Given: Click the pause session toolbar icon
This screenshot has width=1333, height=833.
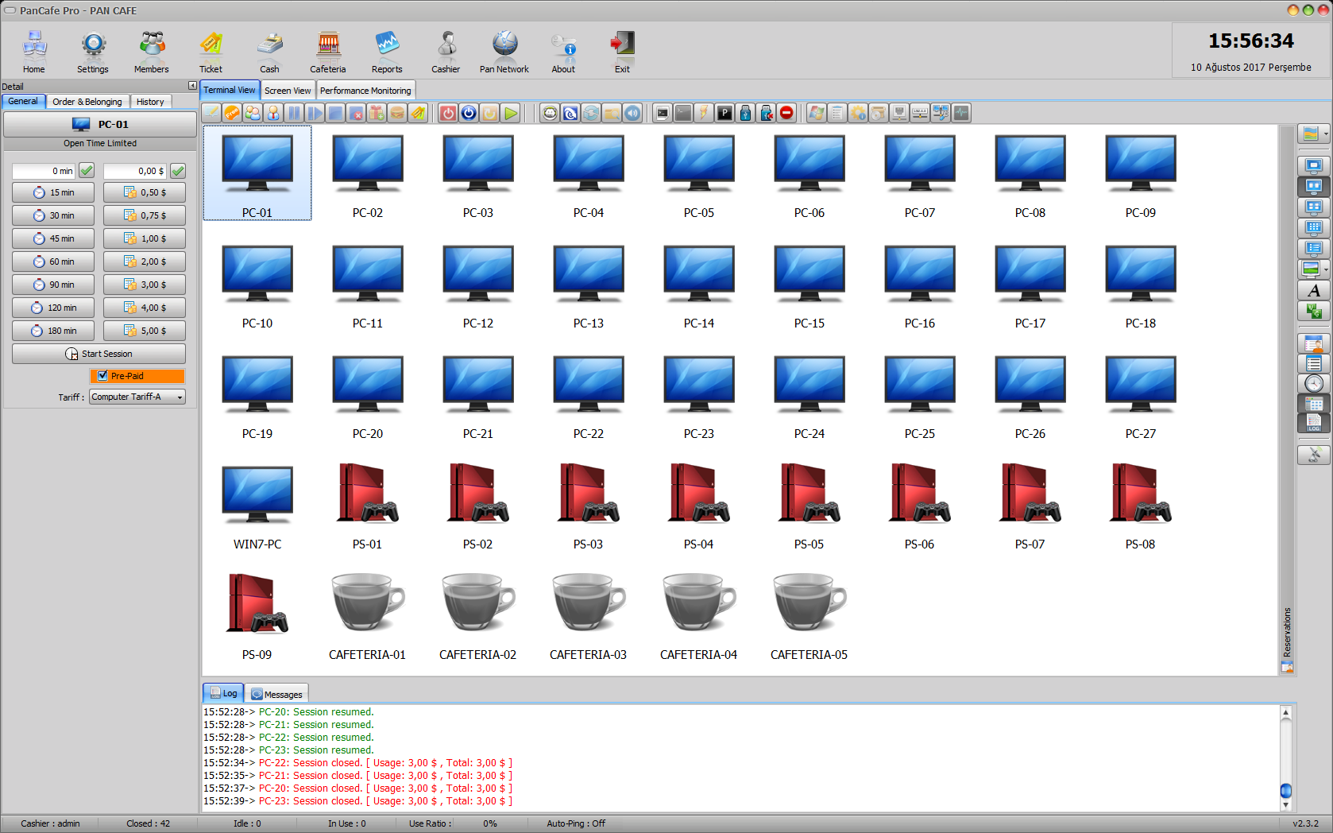Looking at the screenshot, I should click(295, 113).
